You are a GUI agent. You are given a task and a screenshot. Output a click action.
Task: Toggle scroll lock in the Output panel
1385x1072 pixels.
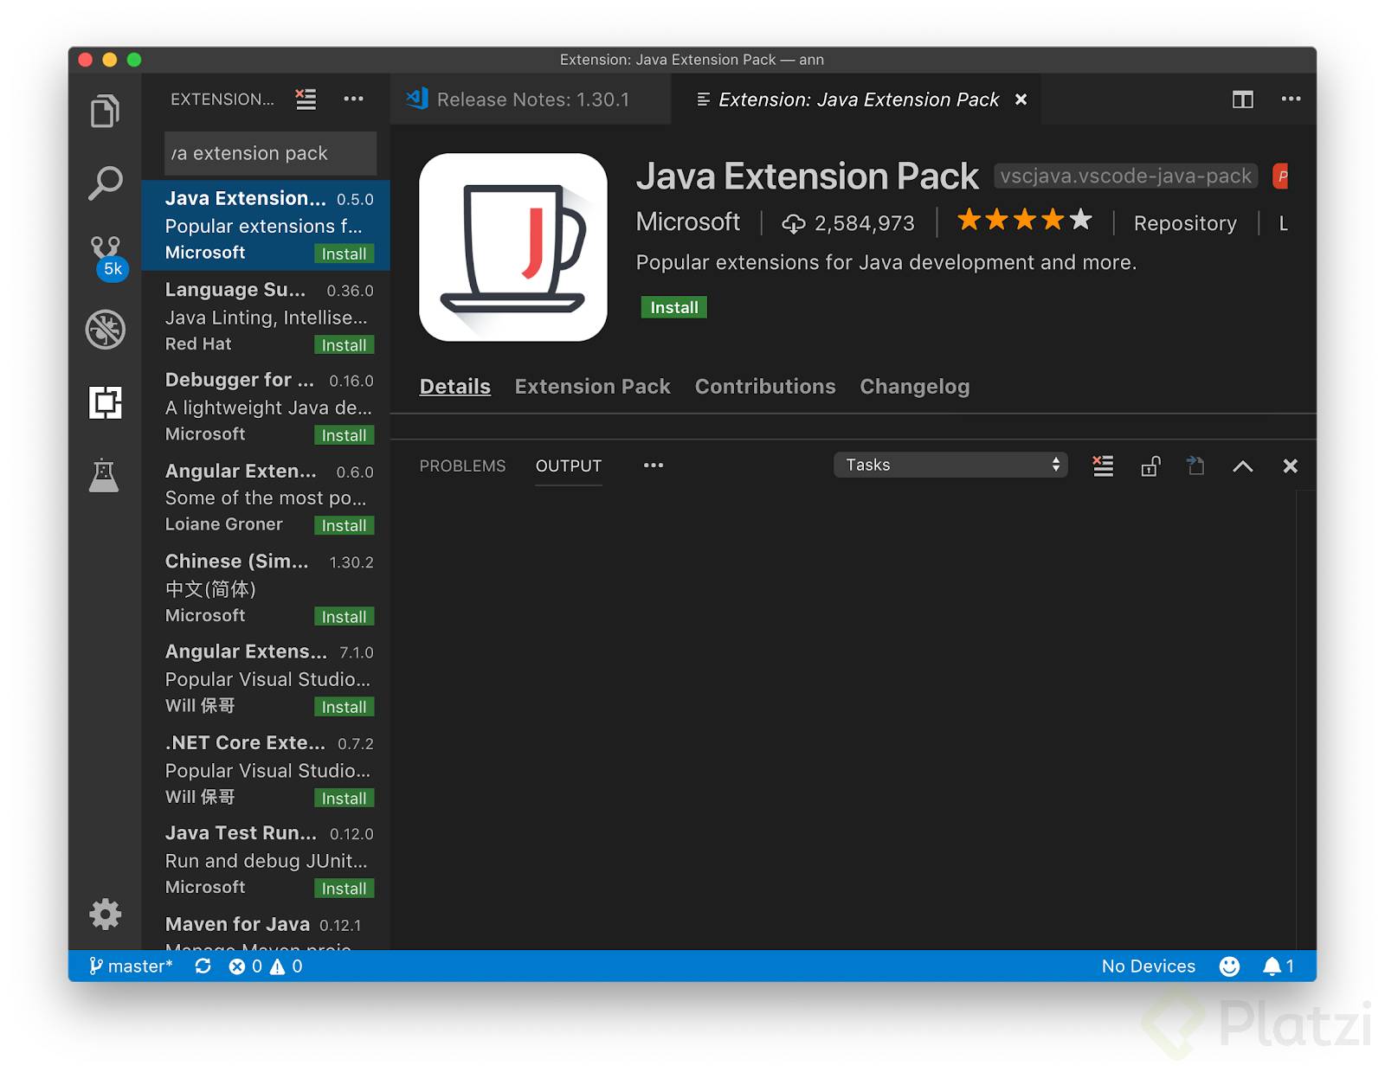click(x=1150, y=465)
